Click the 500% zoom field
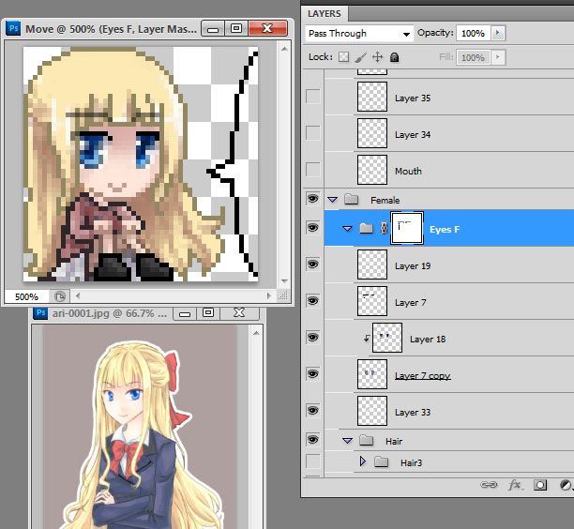Image resolution: width=574 pixels, height=529 pixels. (x=26, y=296)
